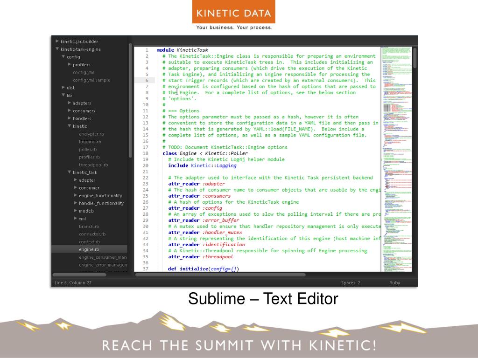Click 'attr_reader :handler_mutex' line

coord(205,233)
